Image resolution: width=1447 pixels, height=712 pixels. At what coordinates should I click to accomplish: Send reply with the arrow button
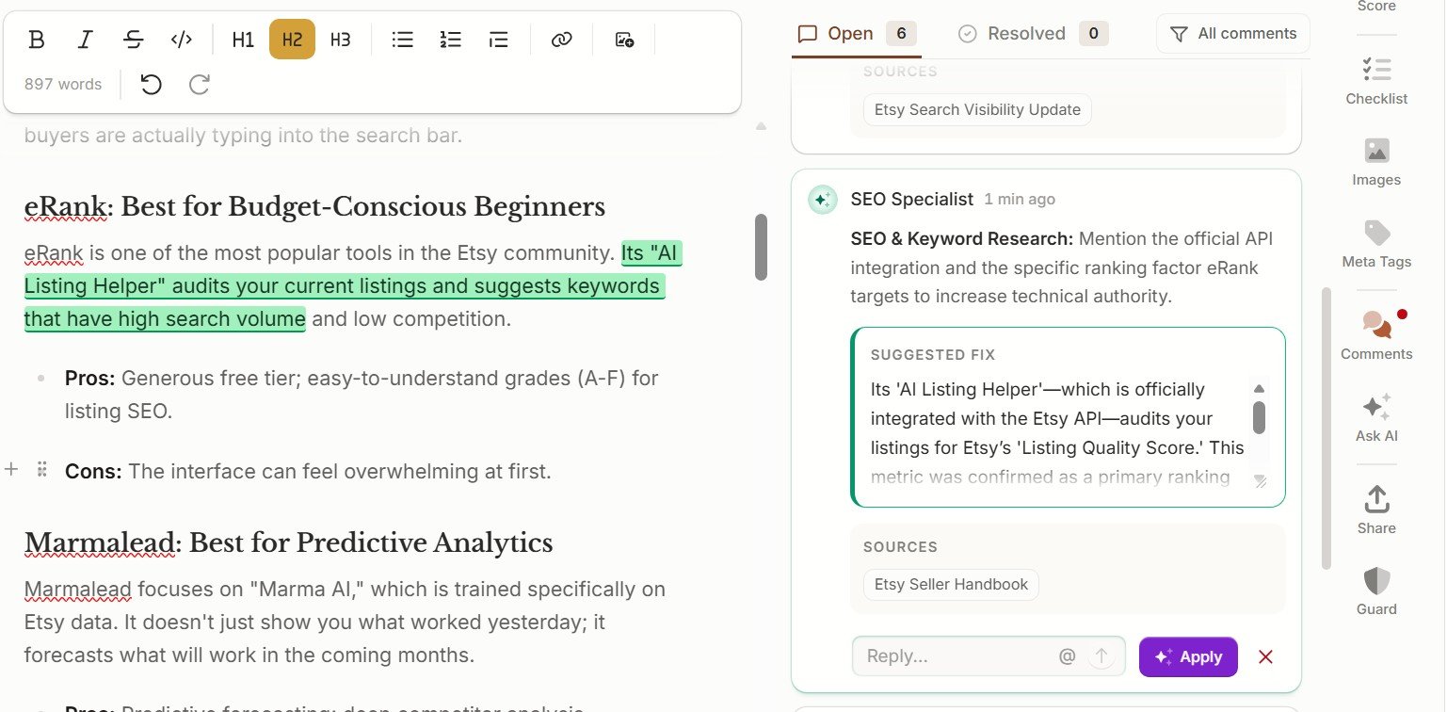(1101, 656)
